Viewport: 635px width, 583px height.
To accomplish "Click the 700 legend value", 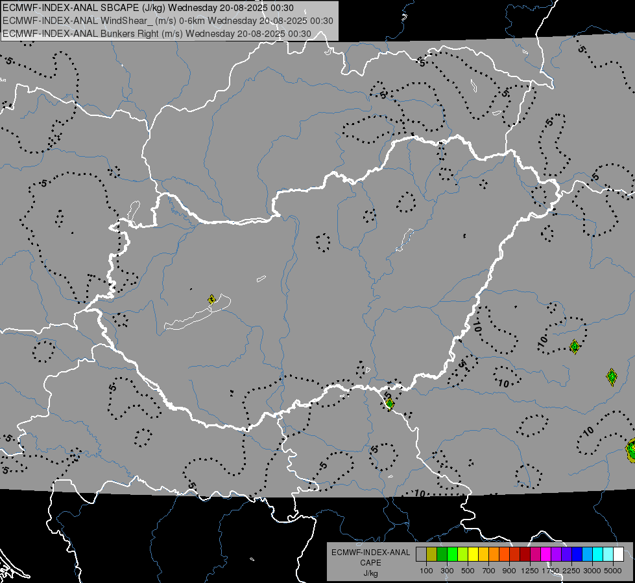I will click(489, 571).
